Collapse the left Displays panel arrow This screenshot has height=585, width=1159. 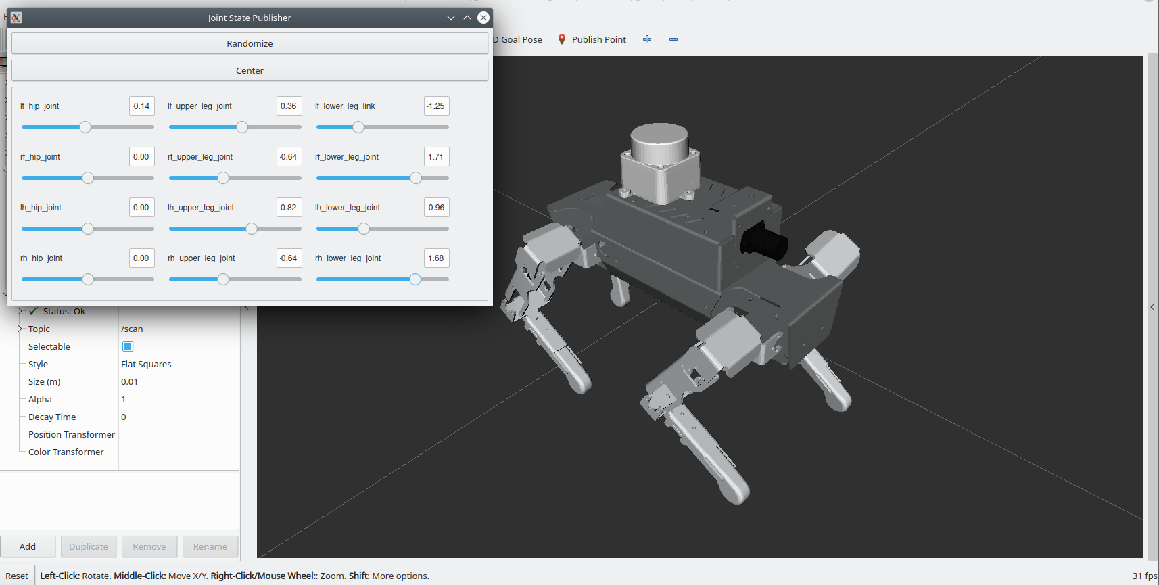pos(247,308)
